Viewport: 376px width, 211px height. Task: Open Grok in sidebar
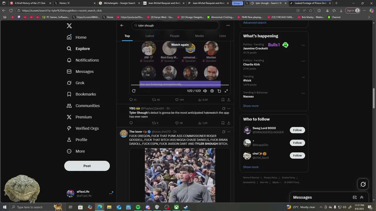tap(76, 83)
